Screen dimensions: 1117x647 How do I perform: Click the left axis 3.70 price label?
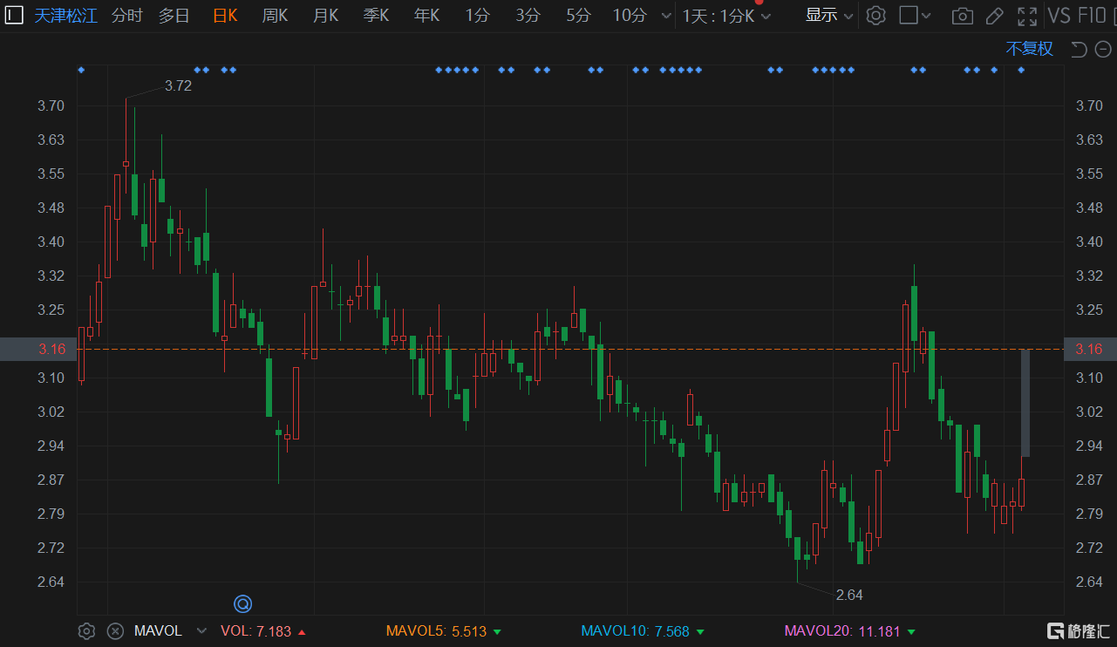tap(51, 106)
